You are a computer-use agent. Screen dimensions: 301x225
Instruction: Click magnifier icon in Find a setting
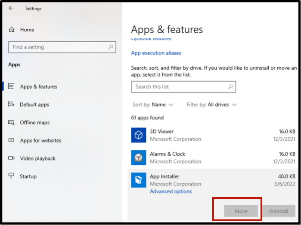pos(111,47)
